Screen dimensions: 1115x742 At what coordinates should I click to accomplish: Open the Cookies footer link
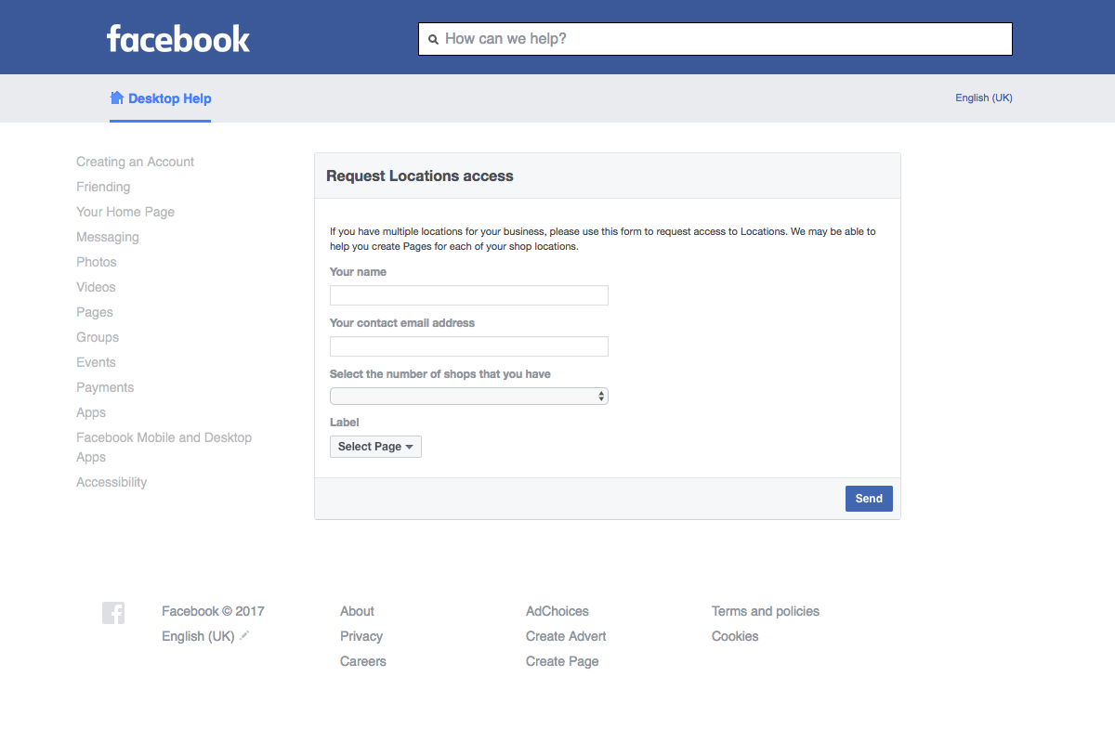(735, 636)
